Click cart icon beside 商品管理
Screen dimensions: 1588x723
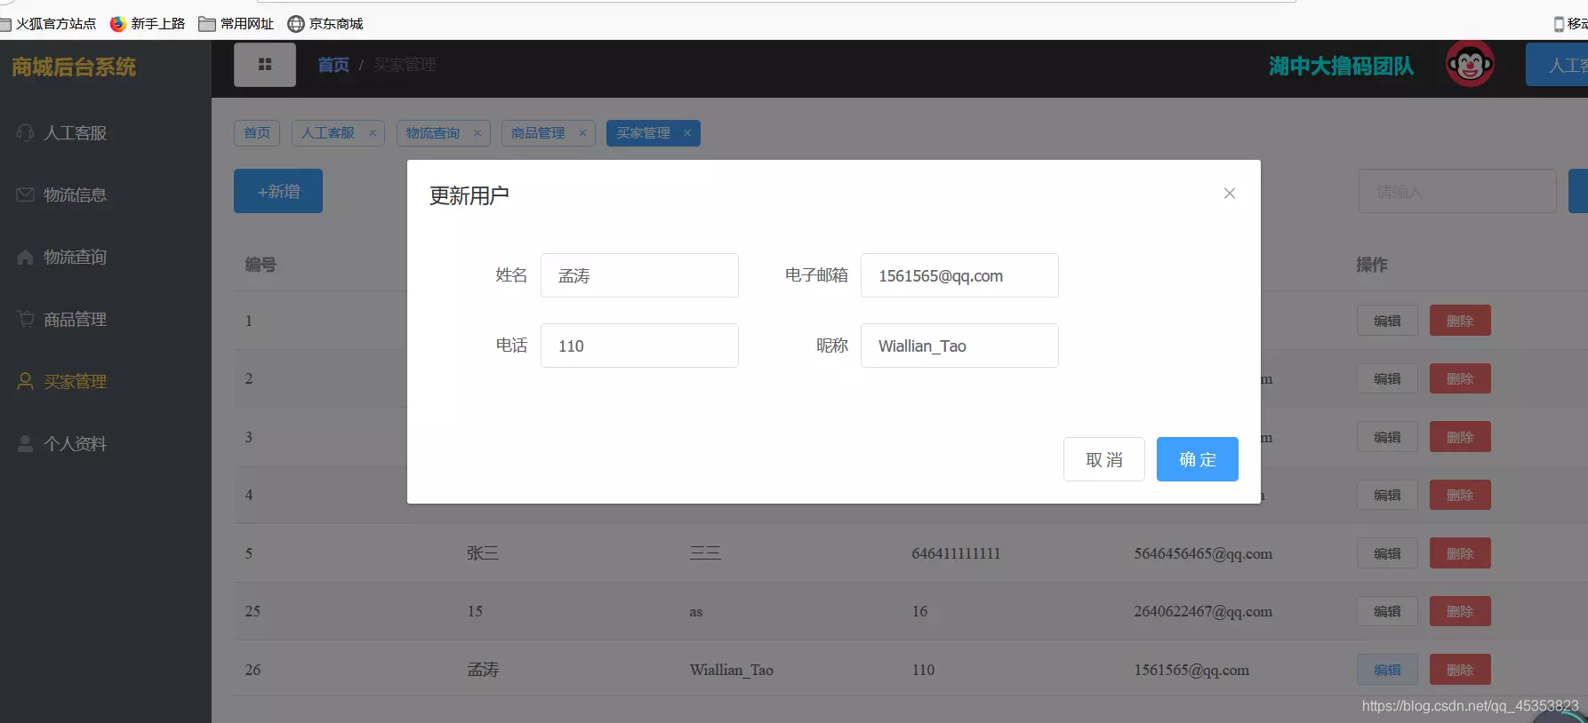click(x=25, y=318)
